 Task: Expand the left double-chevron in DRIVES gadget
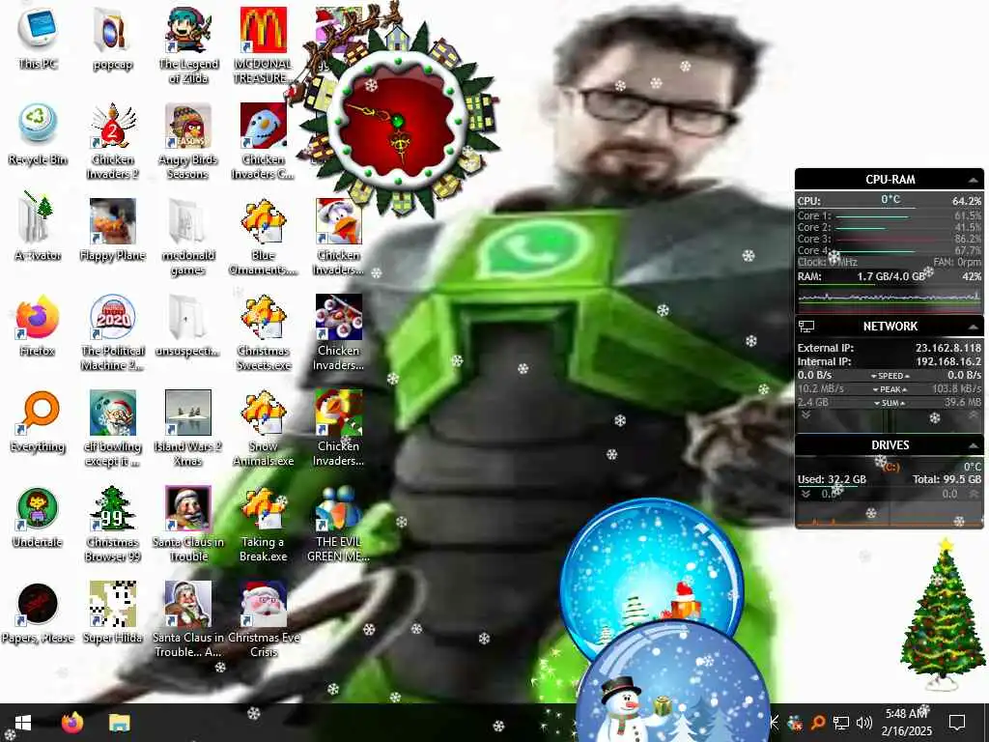tap(805, 494)
